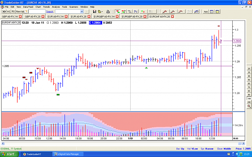Click the greyed-out trend delete icon
The height and width of the screenshot is (157, 252).
click(x=190, y=12)
